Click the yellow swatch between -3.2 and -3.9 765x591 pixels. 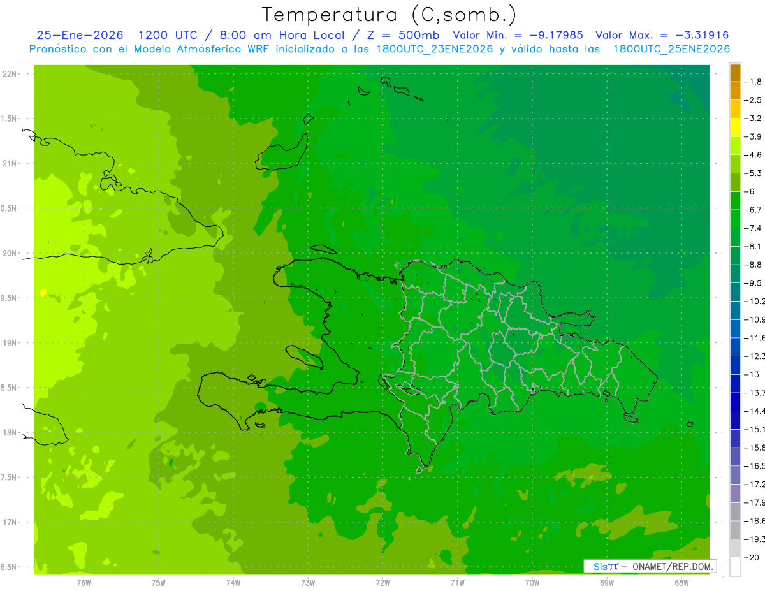click(x=735, y=128)
